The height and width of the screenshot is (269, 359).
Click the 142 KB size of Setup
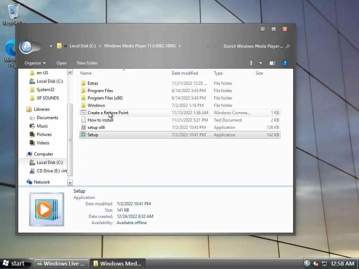click(273, 135)
